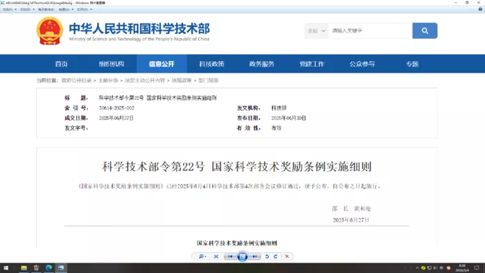Click the taskbar icon next to File Explorer
This screenshot has height=273, width=485.
pos(36,267)
